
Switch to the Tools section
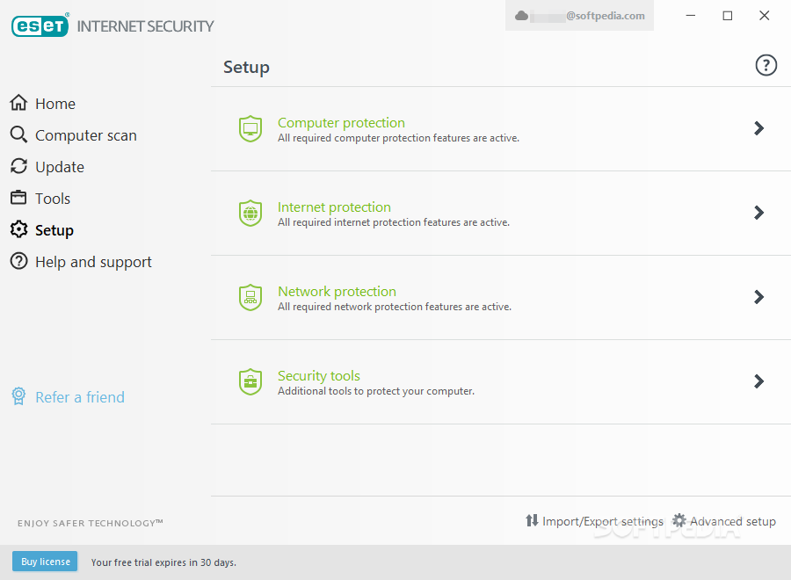(53, 199)
